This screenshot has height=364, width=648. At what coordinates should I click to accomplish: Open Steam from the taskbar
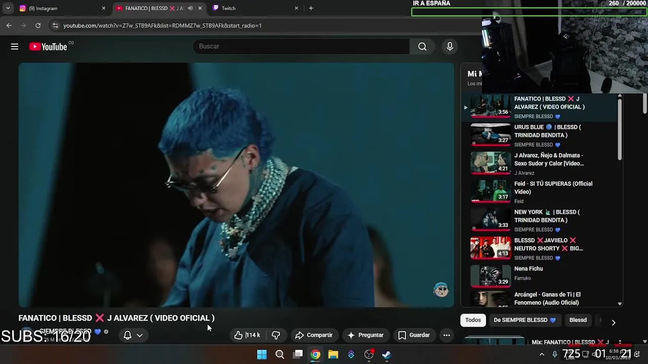click(x=386, y=354)
